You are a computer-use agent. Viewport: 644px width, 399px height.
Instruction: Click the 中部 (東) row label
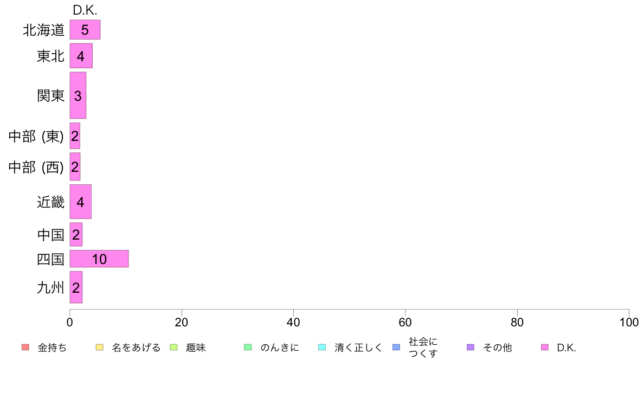coord(36,136)
